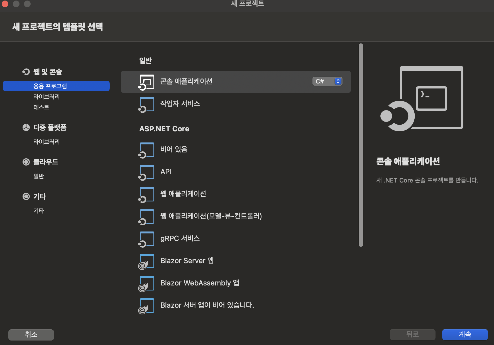Choose Blazor 서버 앱이 비어 있습니다 template
The image size is (494, 345).
click(x=236, y=305)
